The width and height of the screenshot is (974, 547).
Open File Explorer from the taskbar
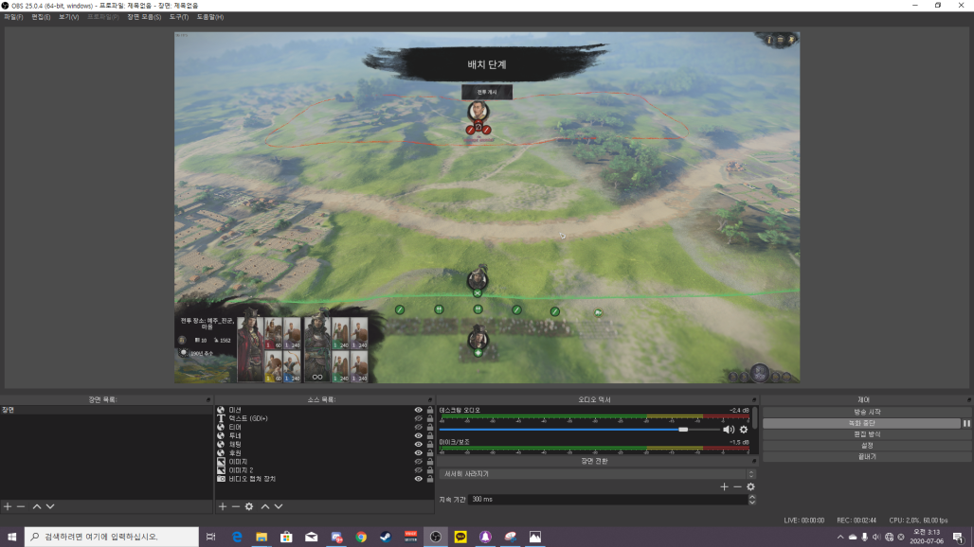tap(262, 538)
